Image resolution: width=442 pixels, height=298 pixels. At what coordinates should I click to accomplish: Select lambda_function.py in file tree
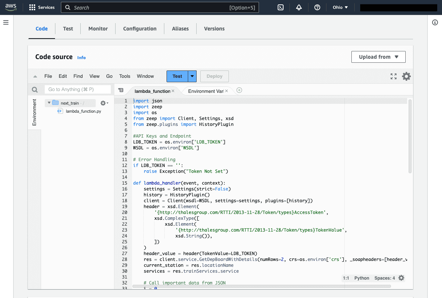point(83,111)
